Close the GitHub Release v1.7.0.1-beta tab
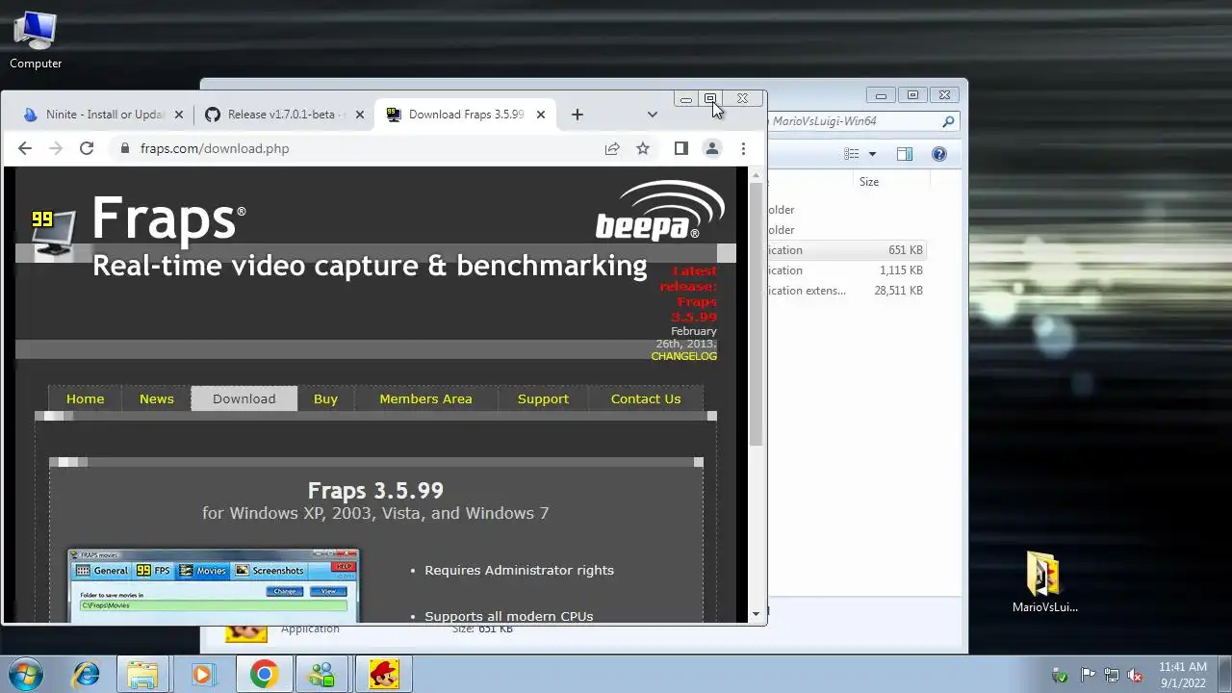 tap(359, 115)
